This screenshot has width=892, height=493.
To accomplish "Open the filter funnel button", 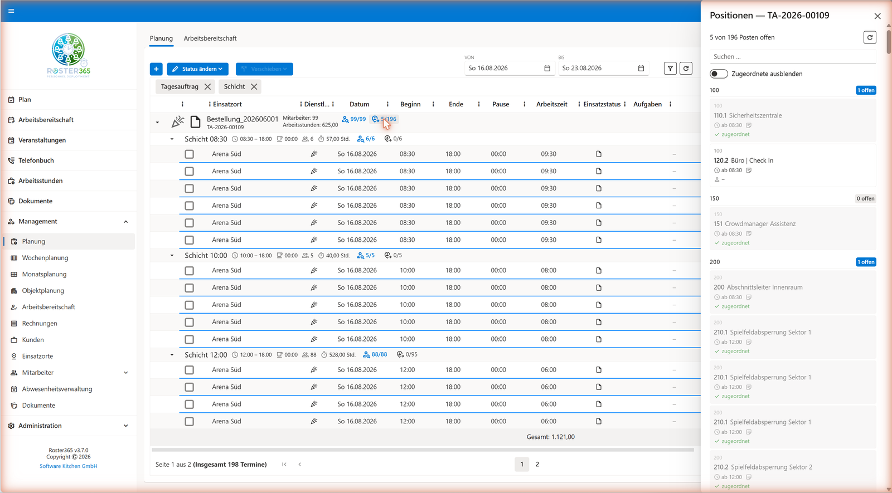I will 670,69.
